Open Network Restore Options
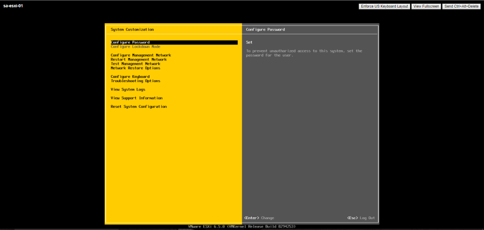The width and height of the screenshot is (484, 230). pyautogui.click(x=135, y=68)
